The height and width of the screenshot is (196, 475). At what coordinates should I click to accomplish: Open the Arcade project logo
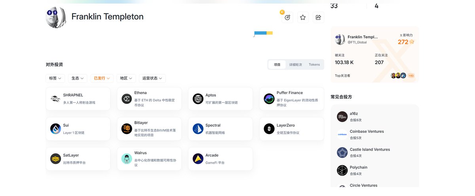click(x=198, y=159)
